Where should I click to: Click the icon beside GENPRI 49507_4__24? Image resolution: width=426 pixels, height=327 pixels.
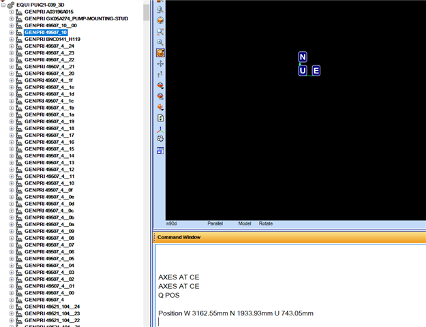tap(19, 46)
